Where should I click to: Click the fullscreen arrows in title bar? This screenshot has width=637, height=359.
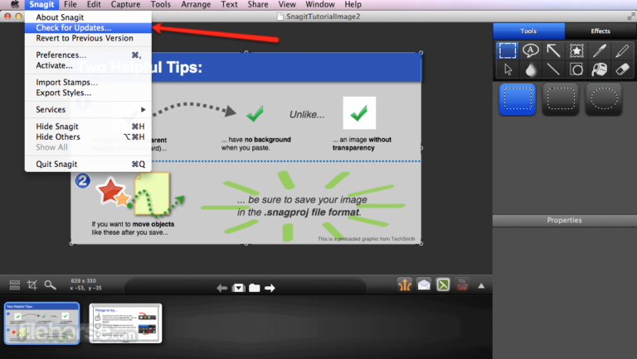[631, 17]
